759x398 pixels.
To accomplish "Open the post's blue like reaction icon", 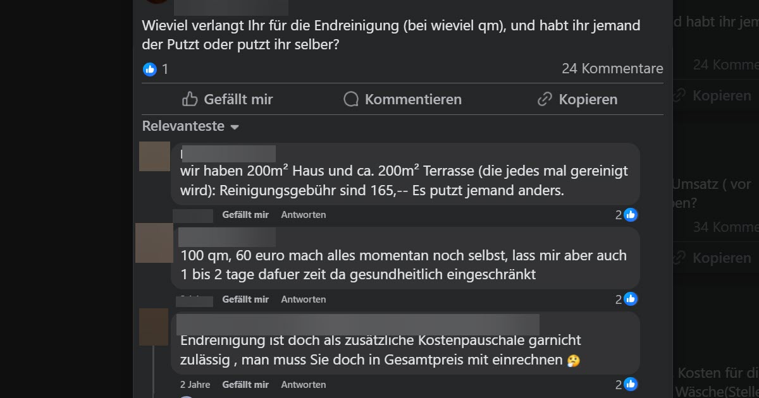I will point(150,69).
